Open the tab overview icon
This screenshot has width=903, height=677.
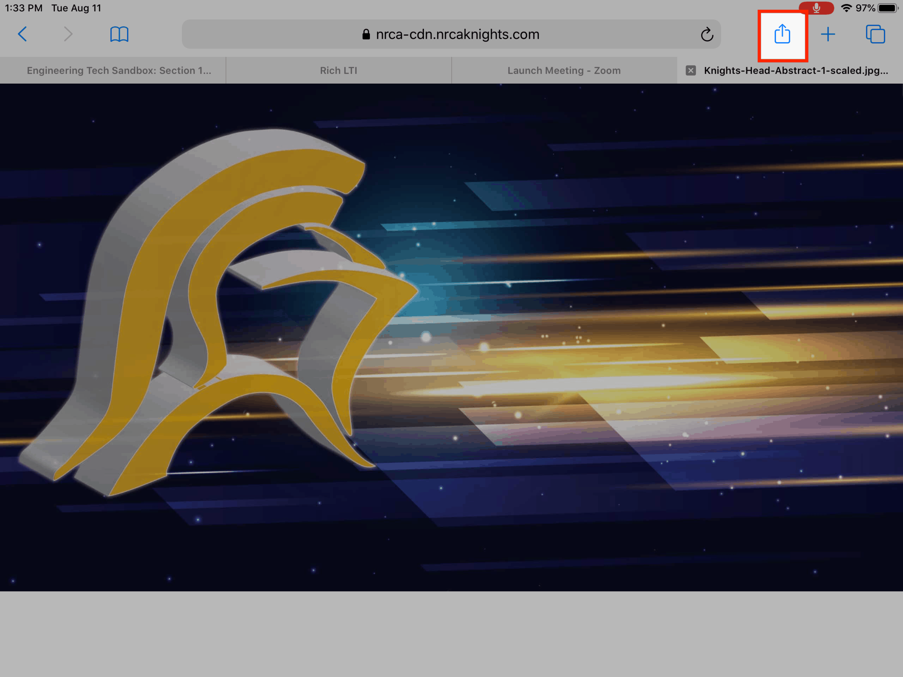tap(875, 34)
